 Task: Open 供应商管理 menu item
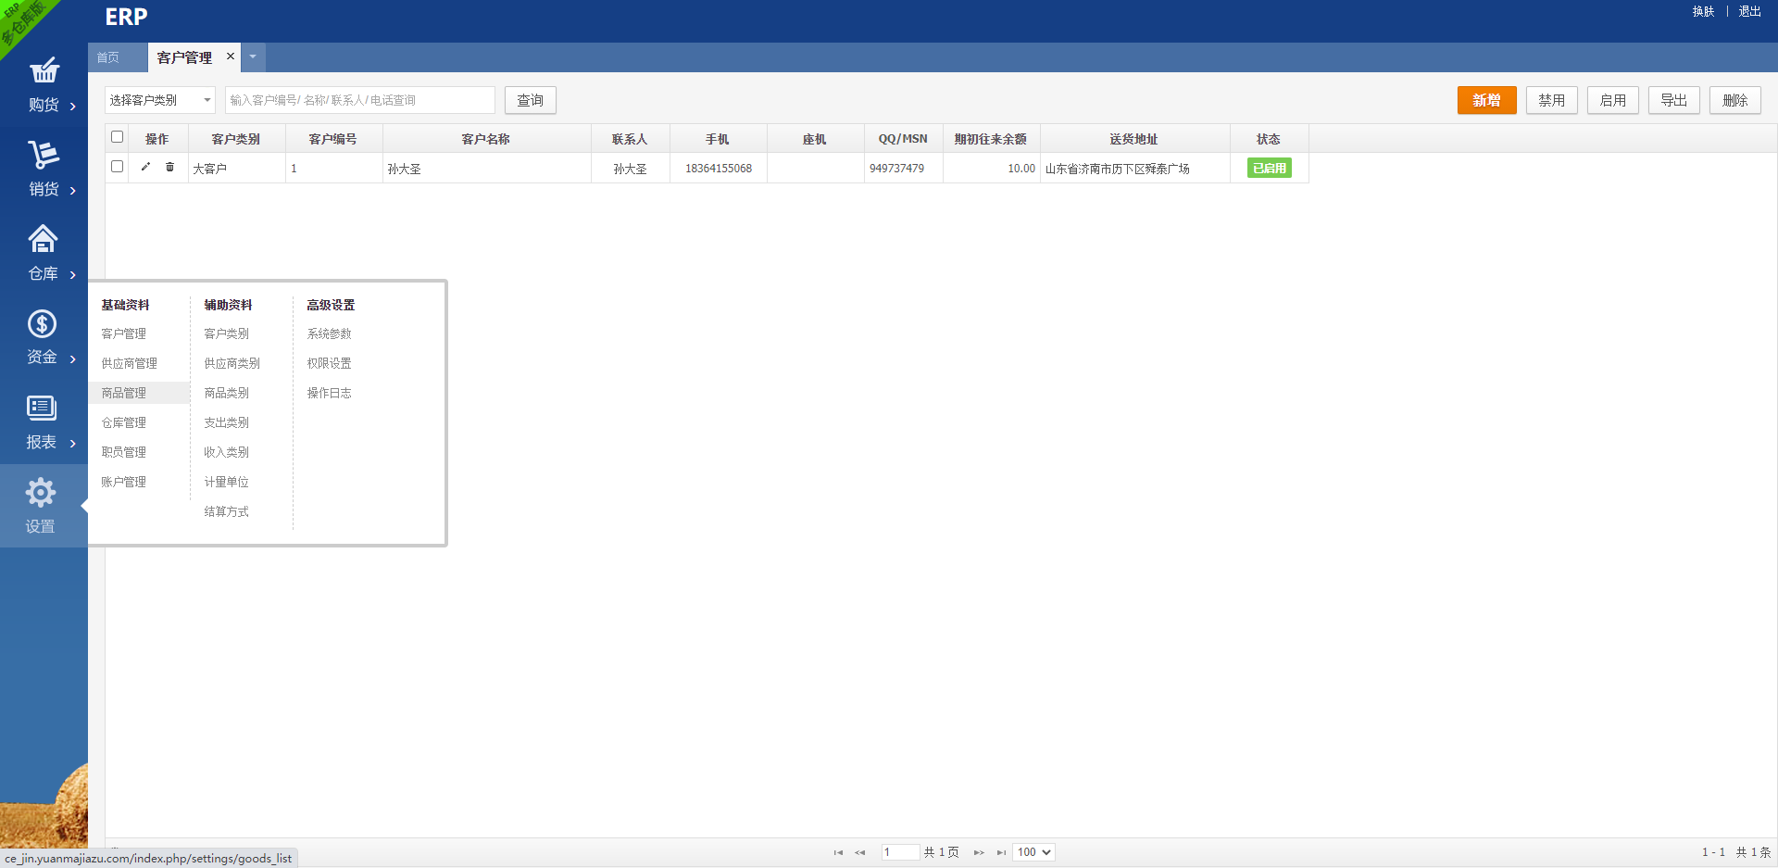[130, 363]
